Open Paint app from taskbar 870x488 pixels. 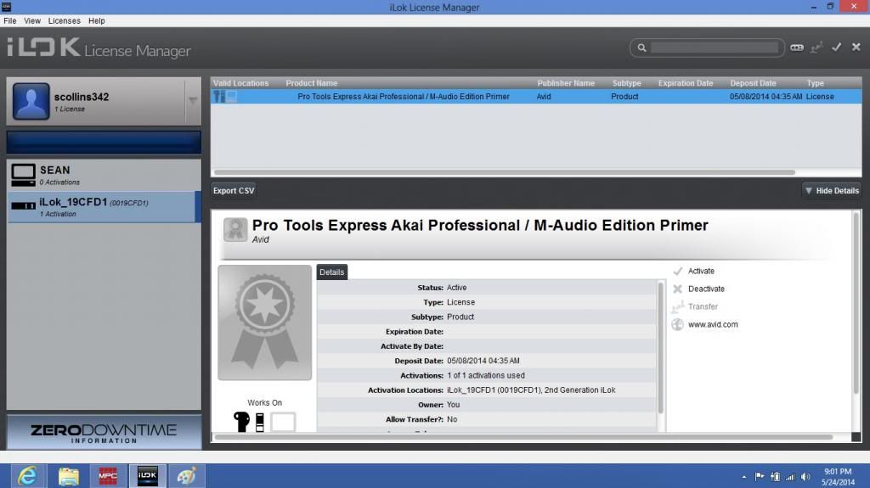pyautogui.click(x=186, y=476)
